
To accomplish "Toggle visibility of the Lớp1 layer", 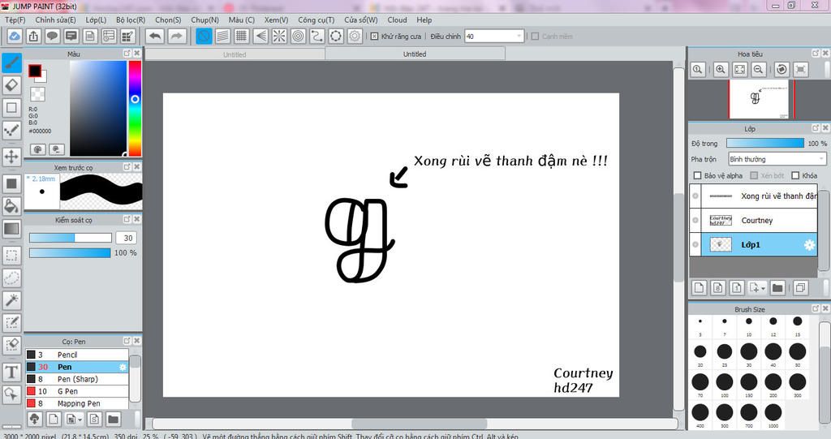I will 695,244.
